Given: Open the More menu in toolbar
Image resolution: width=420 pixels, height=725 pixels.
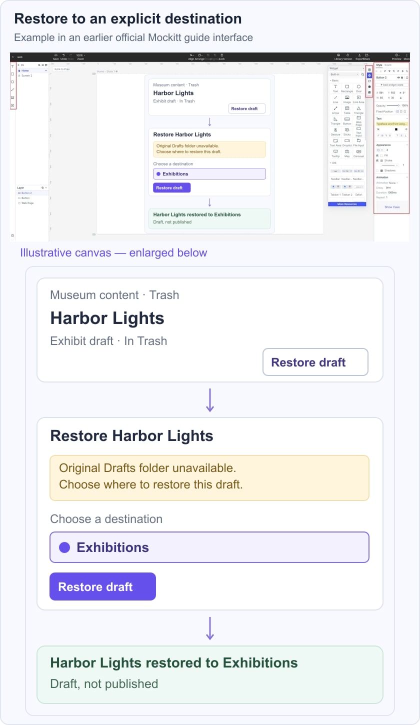Looking at the screenshot, I should [407, 56].
